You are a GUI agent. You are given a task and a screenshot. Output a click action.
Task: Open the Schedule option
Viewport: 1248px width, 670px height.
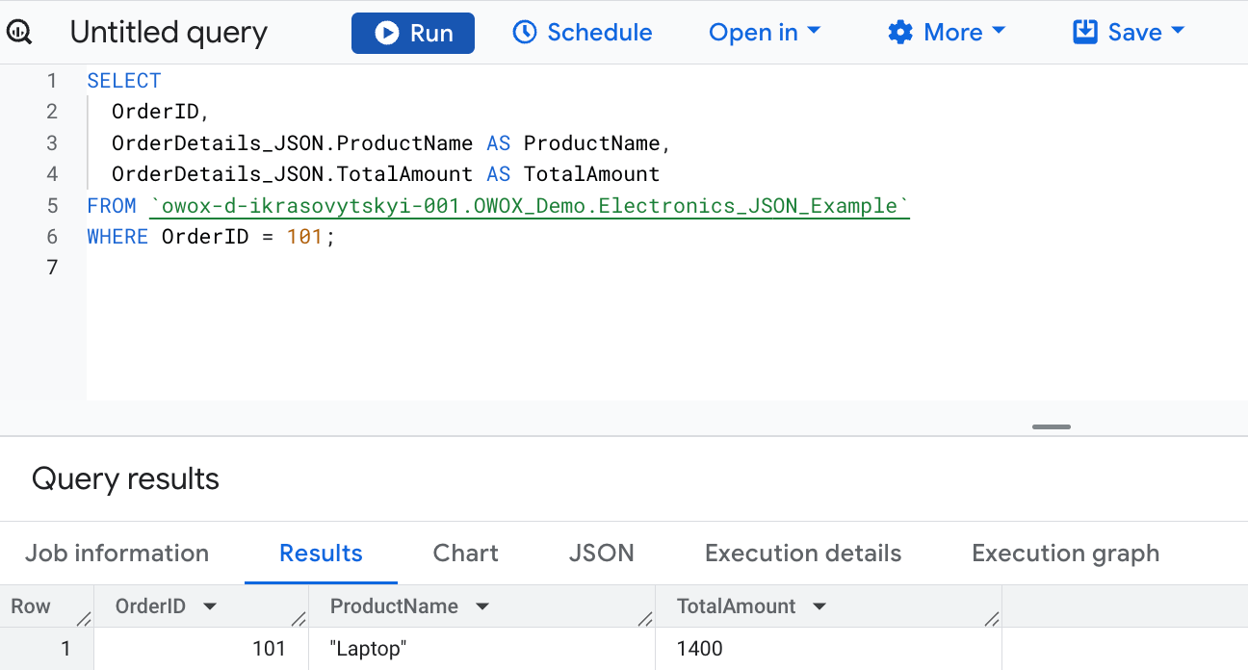click(582, 33)
